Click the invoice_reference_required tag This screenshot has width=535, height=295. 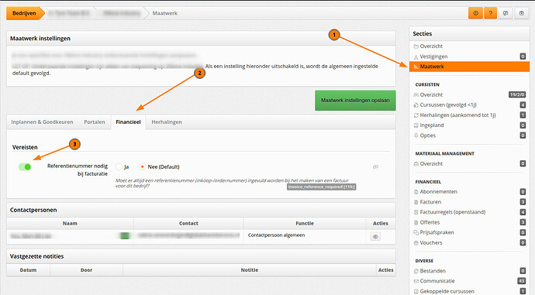(322, 187)
